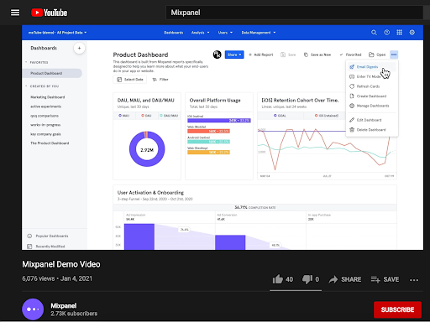Open the Dashboards top navigation item

point(174,33)
